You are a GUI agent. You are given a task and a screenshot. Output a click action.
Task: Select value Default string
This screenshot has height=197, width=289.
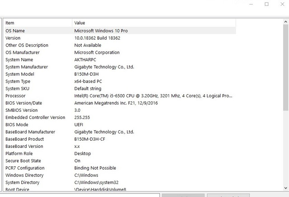(88, 89)
